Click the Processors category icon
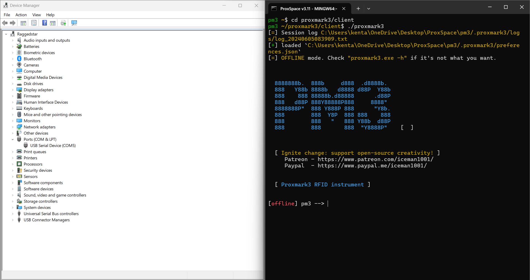The height and width of the screenshot is (280, 530). [x=19, y=164]
